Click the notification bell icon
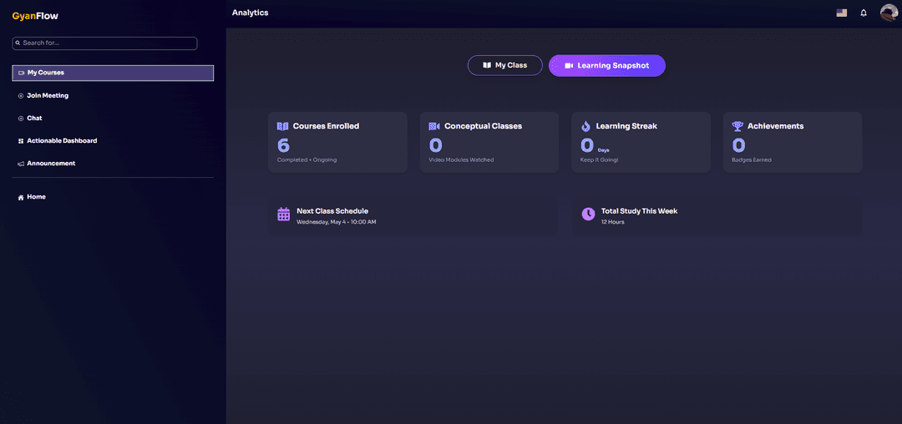This screenshot has width=902, height=424. click(x=864, y=13)
